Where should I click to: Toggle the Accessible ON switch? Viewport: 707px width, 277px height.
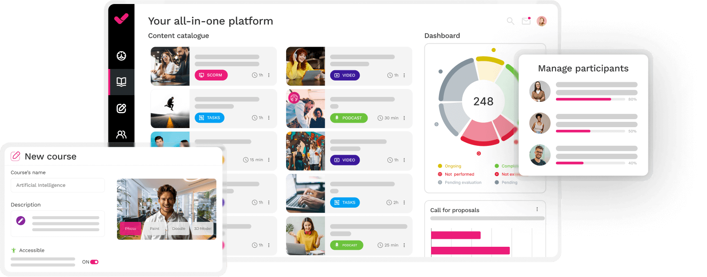94,262
